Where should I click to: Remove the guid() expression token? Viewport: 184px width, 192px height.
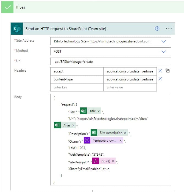(x=113, y=161)
